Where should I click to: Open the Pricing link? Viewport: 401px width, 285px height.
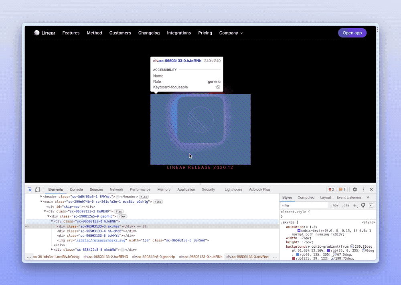point(205,33)
